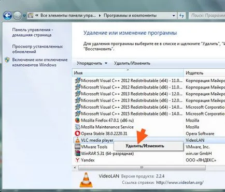The width and height of the screenshot is (225, 192).
Task: Focus the search box "Поиск: Программ"
Action: pyautogui.click(x=207, y=16)
